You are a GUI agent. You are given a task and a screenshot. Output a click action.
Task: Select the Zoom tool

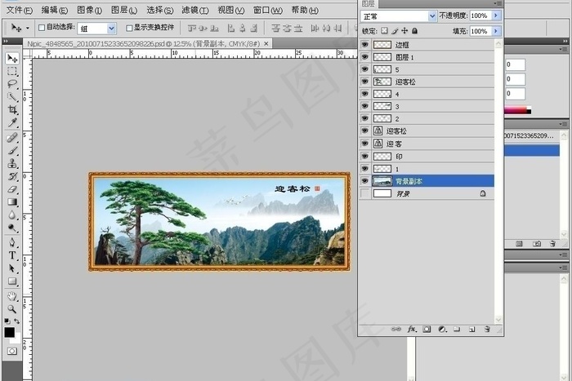[12, 309]
